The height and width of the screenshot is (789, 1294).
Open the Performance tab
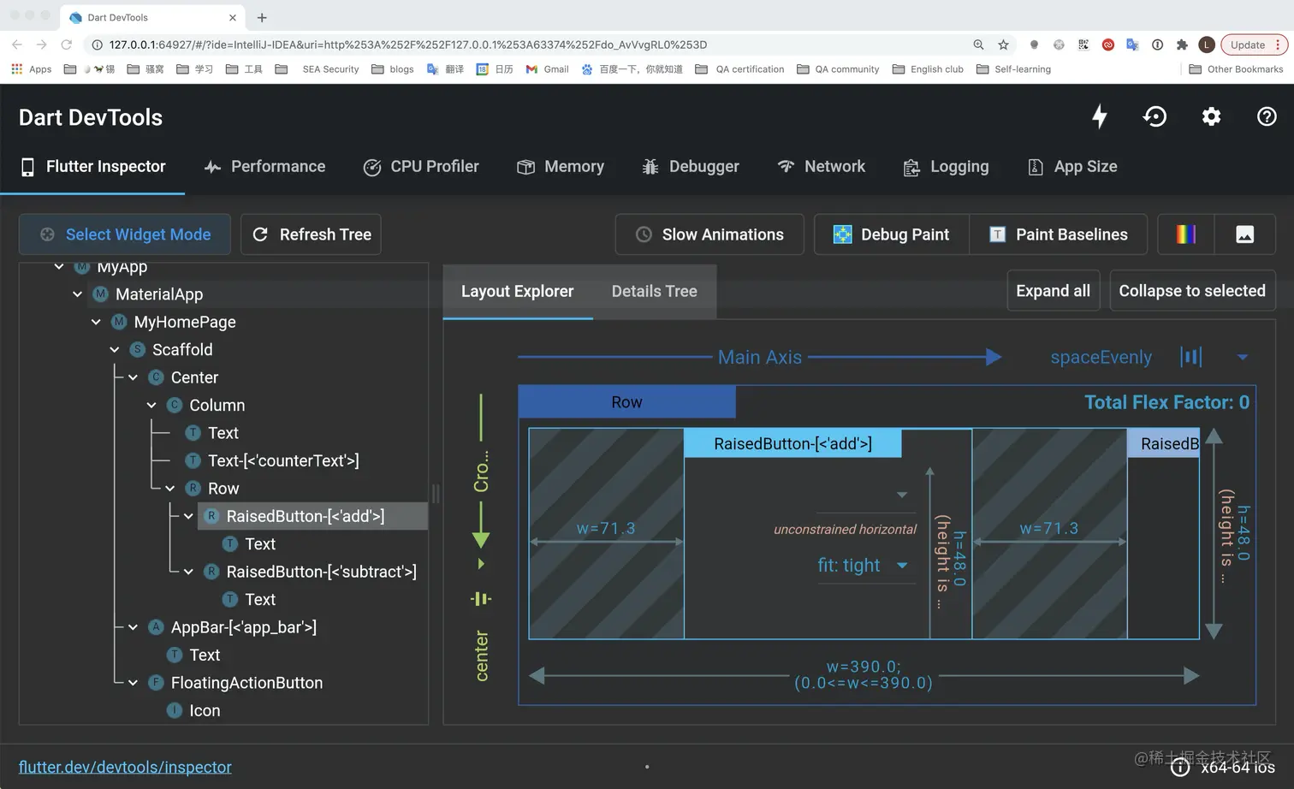[264, 167]
